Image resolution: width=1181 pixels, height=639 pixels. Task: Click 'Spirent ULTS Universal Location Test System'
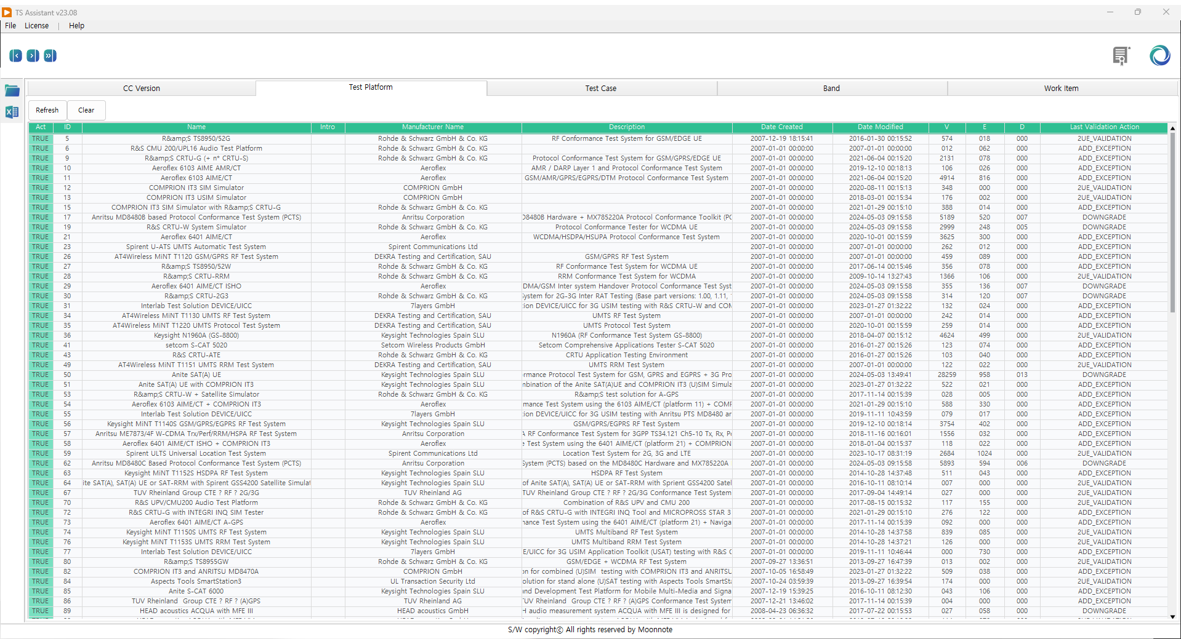(x=196, y=454)
